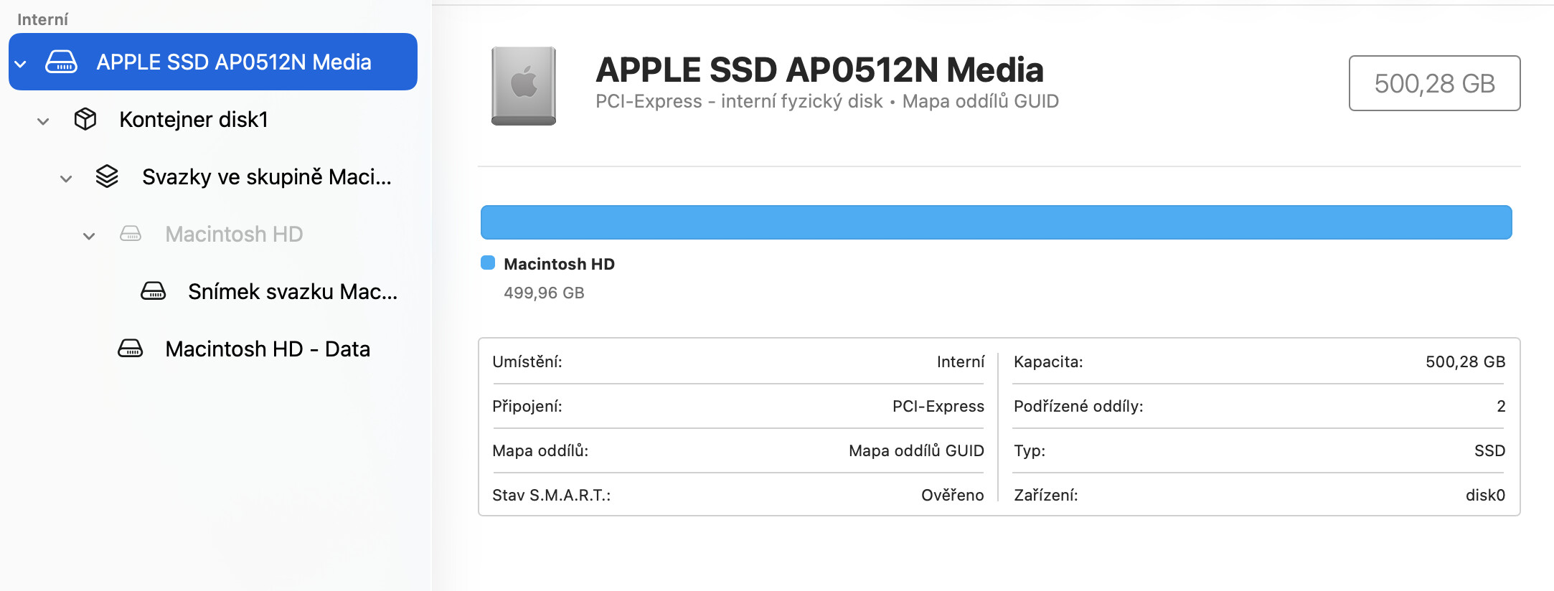Viewport: 1554px width, 591px height.
Task: Select Kontejner disk1 in the sidebar
Action: [x=194, y=120]
